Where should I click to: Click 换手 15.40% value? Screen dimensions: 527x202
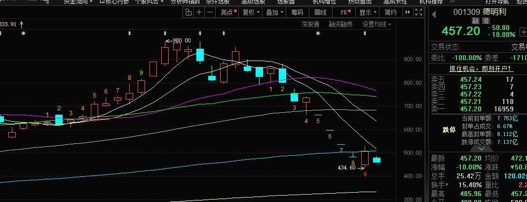point(470,185)
